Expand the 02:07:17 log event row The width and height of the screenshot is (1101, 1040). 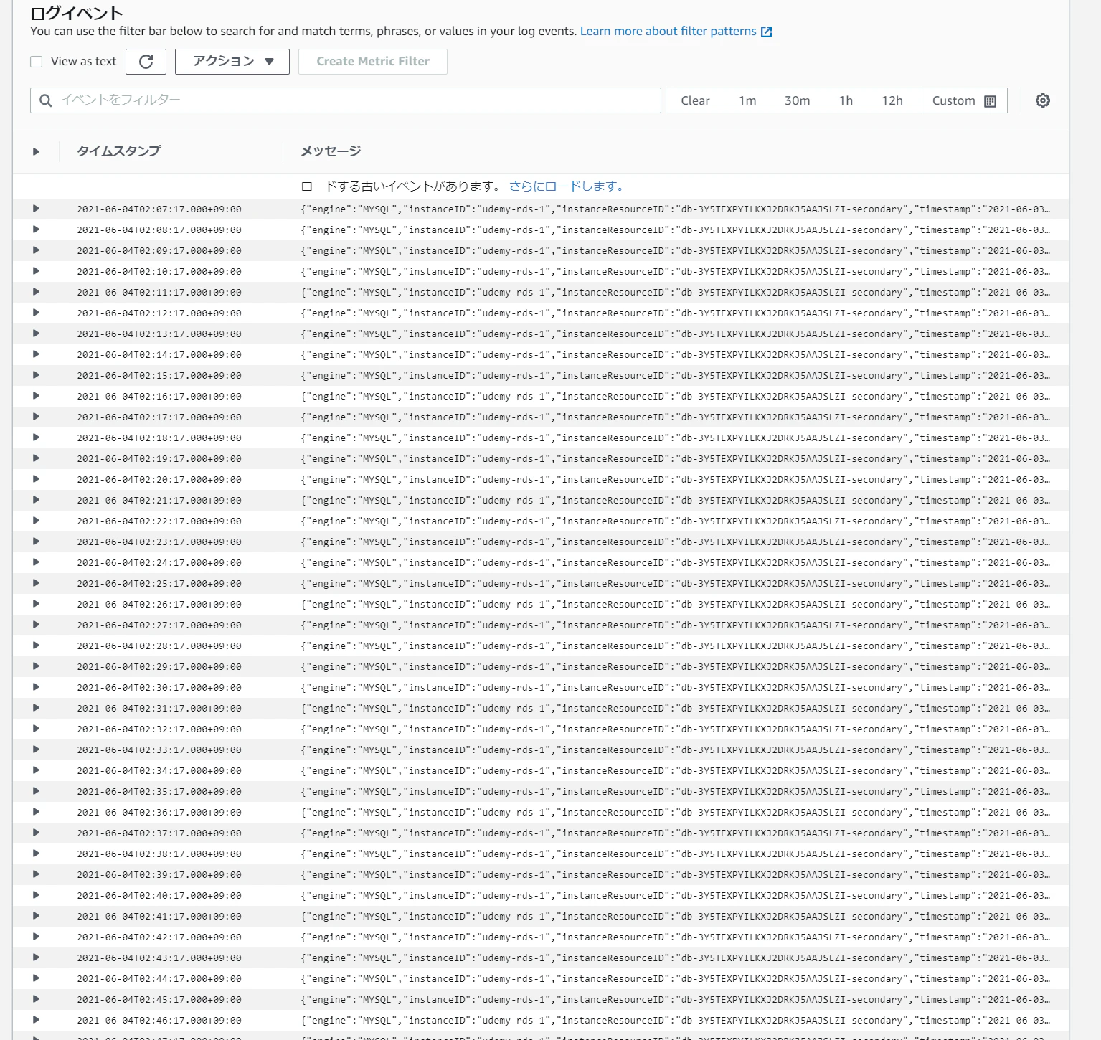(36, 209)
